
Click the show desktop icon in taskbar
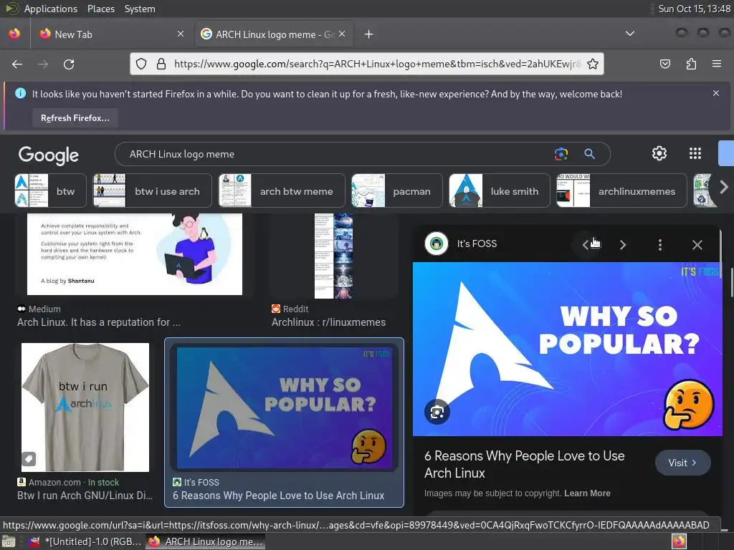pyautogui.click(x=9, y=541)
